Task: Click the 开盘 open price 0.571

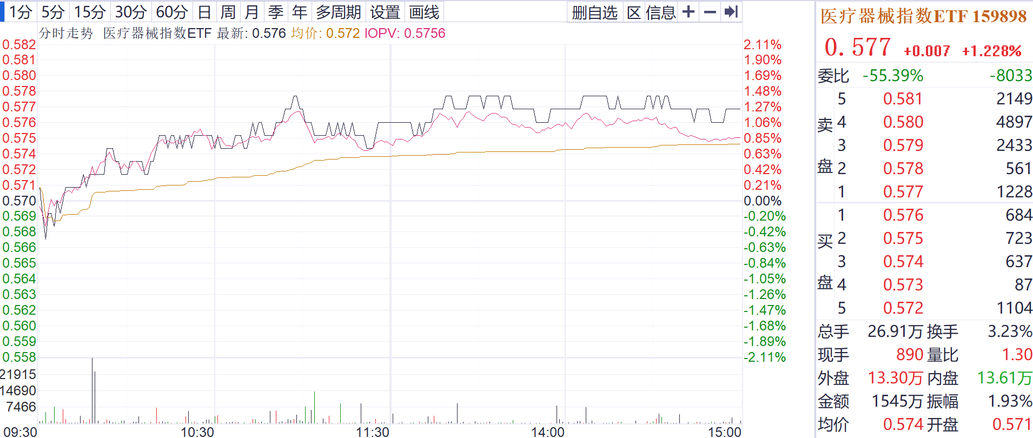Action: [1012, 424]
